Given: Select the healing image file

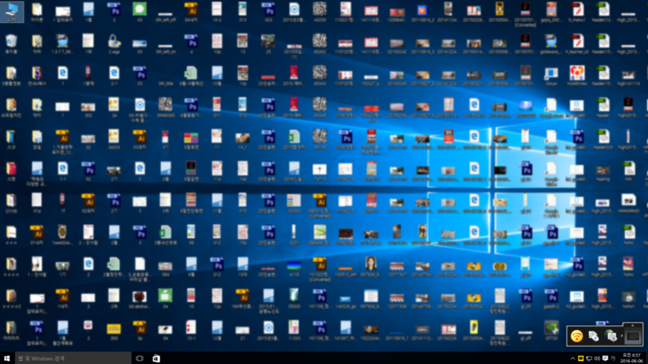Looking at the screenshot, I should tap(603, 173).
